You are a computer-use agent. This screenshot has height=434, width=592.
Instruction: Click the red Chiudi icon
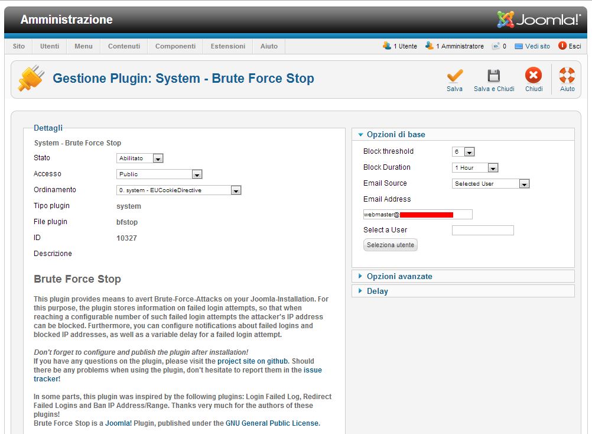pos(534,75)
